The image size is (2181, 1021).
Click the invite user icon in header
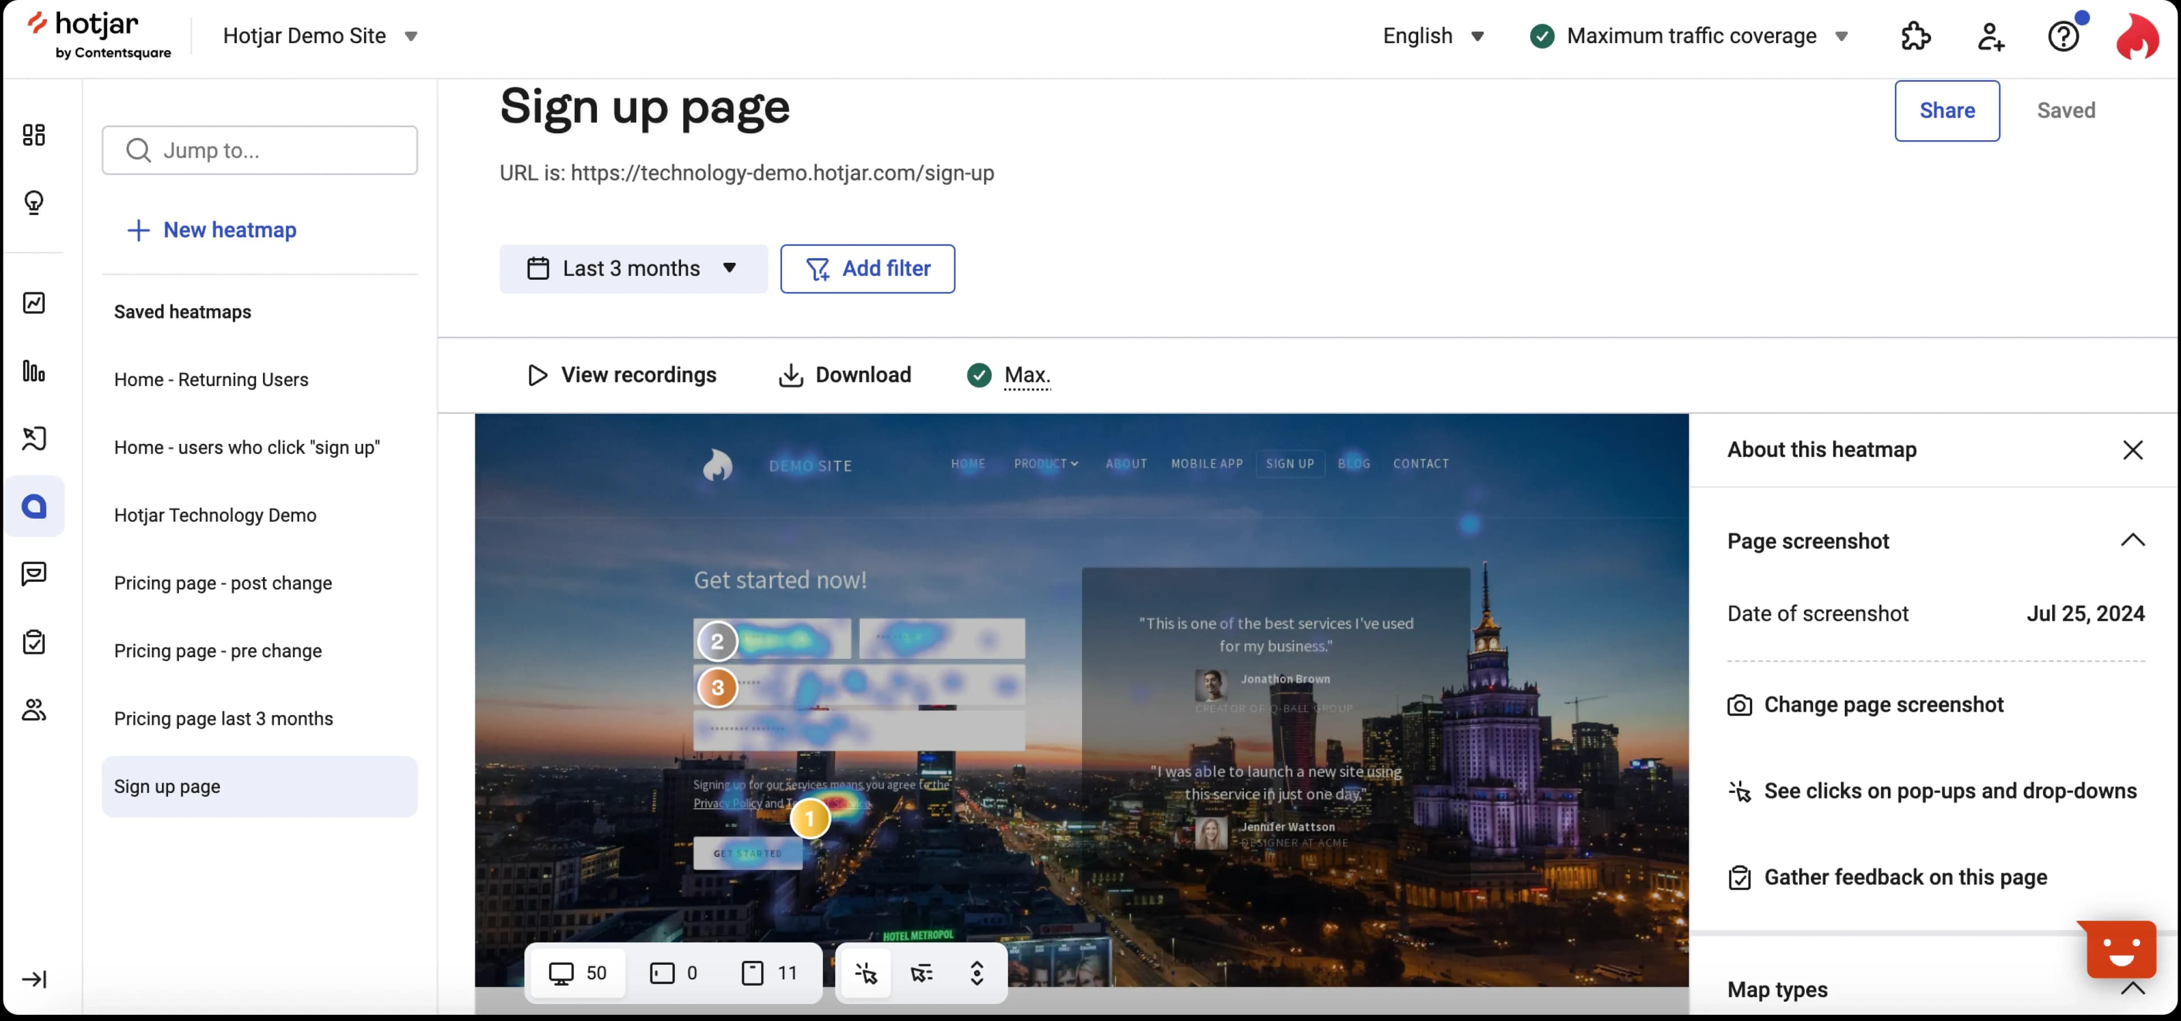tap(1990, 36)
